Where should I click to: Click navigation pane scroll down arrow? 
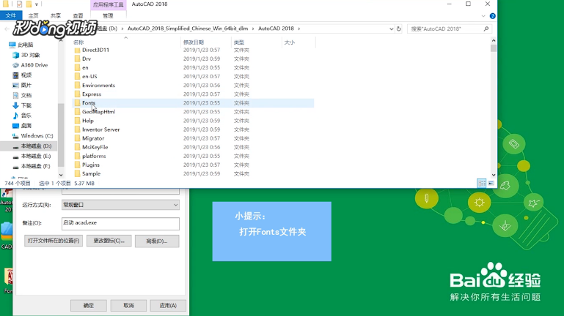point(61,175)
